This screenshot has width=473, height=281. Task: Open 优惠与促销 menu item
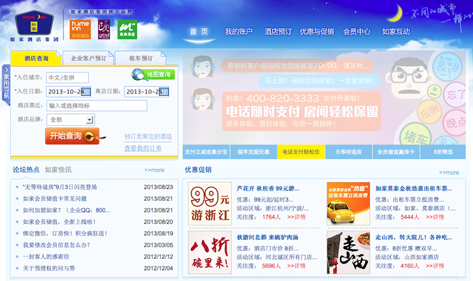317,32
